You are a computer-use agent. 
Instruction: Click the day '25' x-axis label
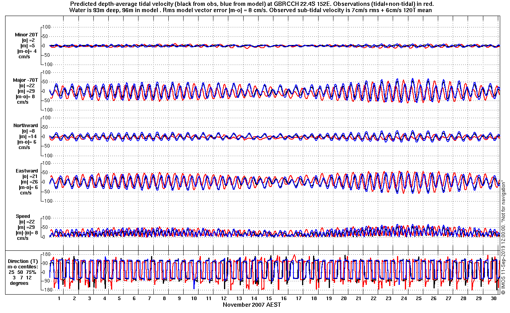[419, 298]
